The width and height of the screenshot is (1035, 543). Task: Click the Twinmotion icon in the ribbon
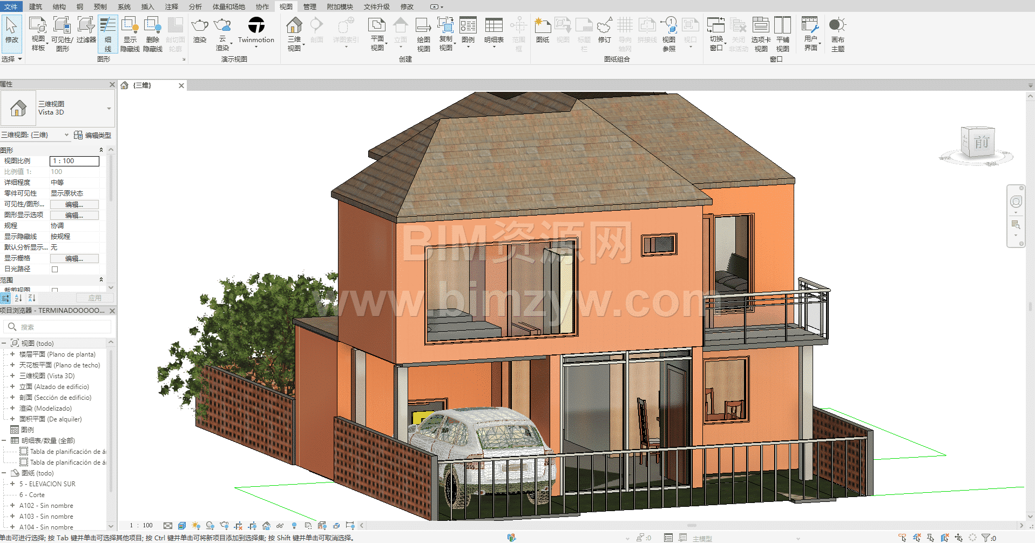coord(256,26)
